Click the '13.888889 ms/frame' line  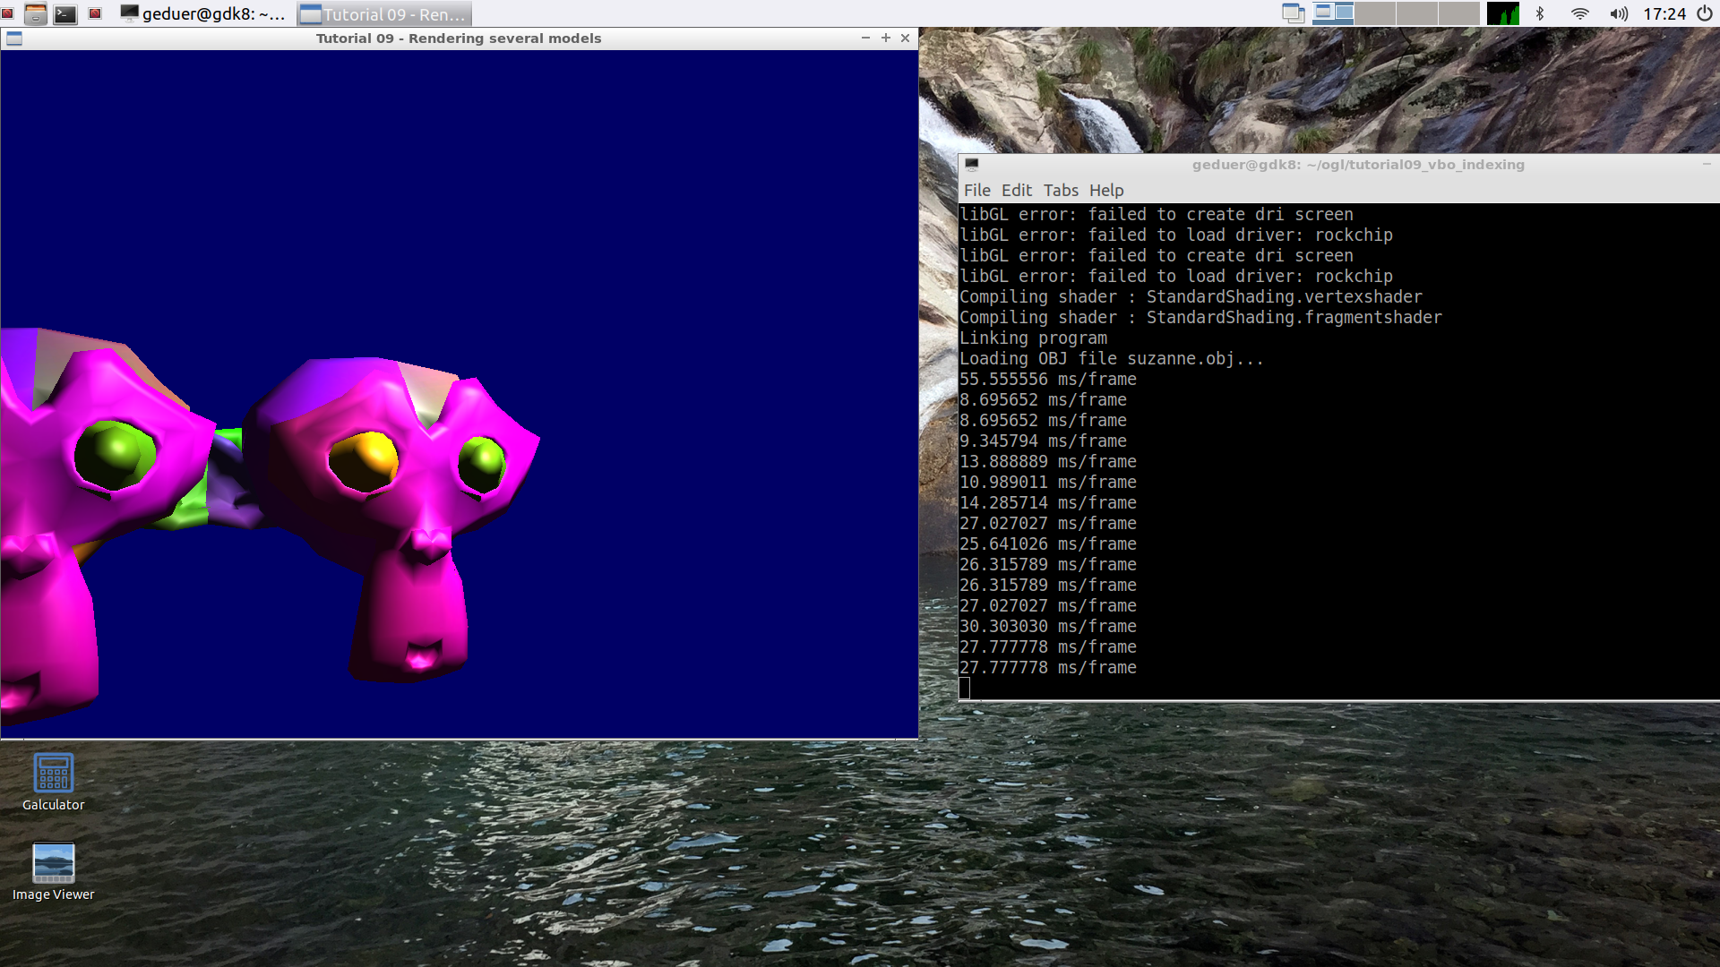point(1048,462)
